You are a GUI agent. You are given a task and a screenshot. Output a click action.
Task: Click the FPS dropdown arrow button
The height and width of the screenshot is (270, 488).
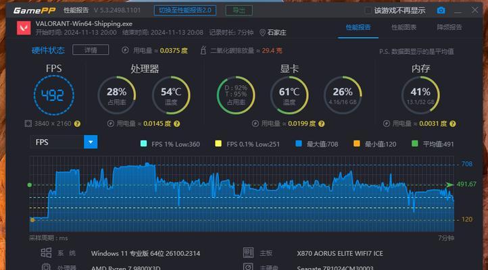pyautogui.click(x=91, y=142)
